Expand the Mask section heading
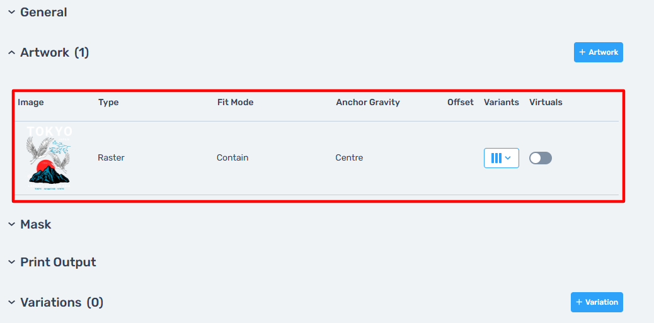The height and width of the screenshot is (323, 654). 36,224
